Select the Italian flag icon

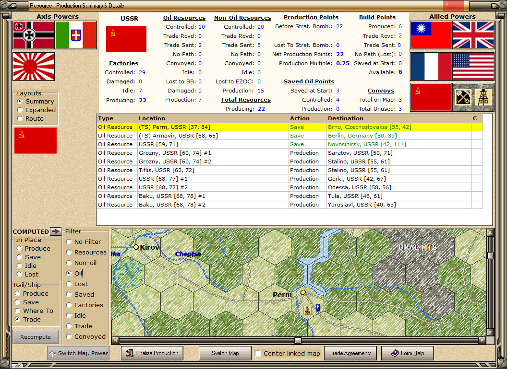76,35
